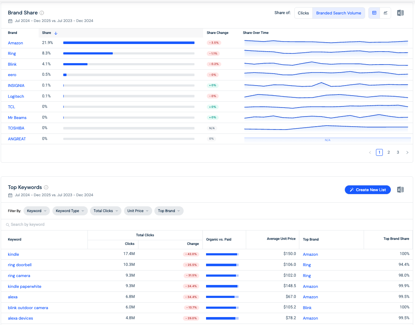Export Brand Share table to Excel

click(400, 13)
